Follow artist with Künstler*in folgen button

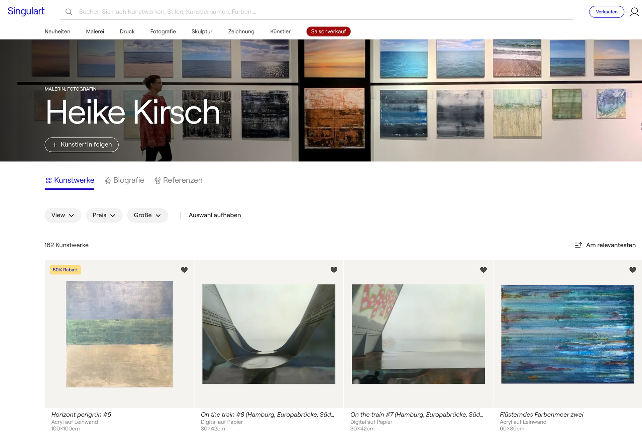pos(82,145)
